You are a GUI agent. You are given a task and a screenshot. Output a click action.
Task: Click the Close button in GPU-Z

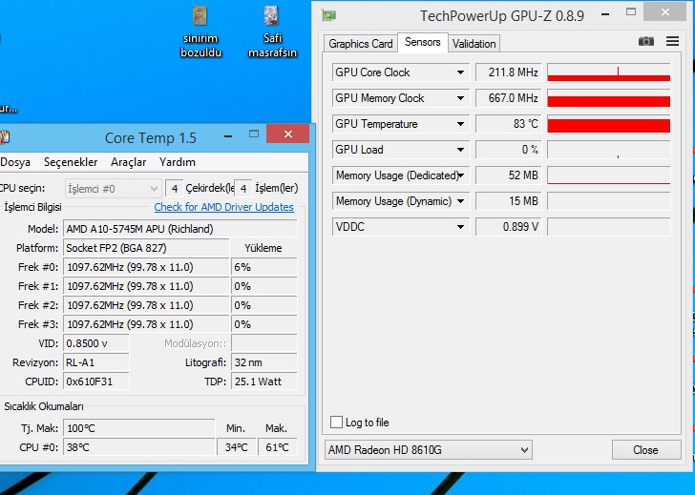tap(645, 450)
